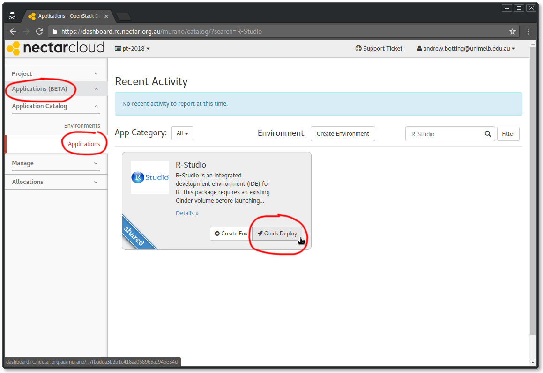Open the R-Studio Details link
The height and width of the screenshot is (373, 543).
click(186, 213)
